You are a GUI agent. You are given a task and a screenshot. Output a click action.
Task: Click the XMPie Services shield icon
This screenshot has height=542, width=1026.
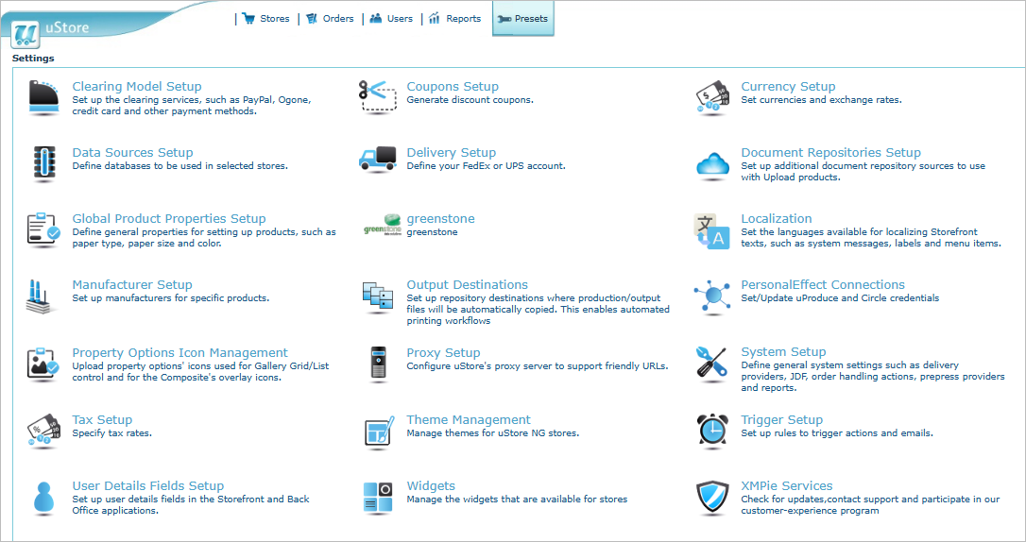pyautogui.click(x=712, y=498)
